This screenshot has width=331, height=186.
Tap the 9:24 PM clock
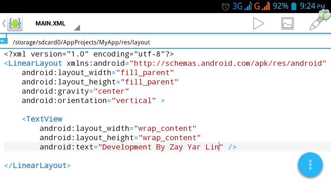(313, 6)
